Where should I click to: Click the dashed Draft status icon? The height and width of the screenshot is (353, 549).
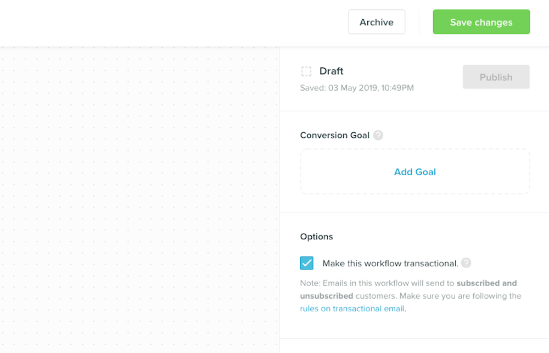[x=306, y=71]
